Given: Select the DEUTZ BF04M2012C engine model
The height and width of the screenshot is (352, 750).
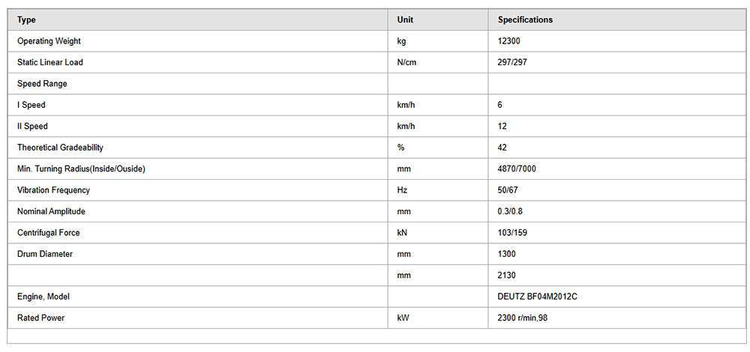Looking at the screenshot, I should [x=538, y=297].
